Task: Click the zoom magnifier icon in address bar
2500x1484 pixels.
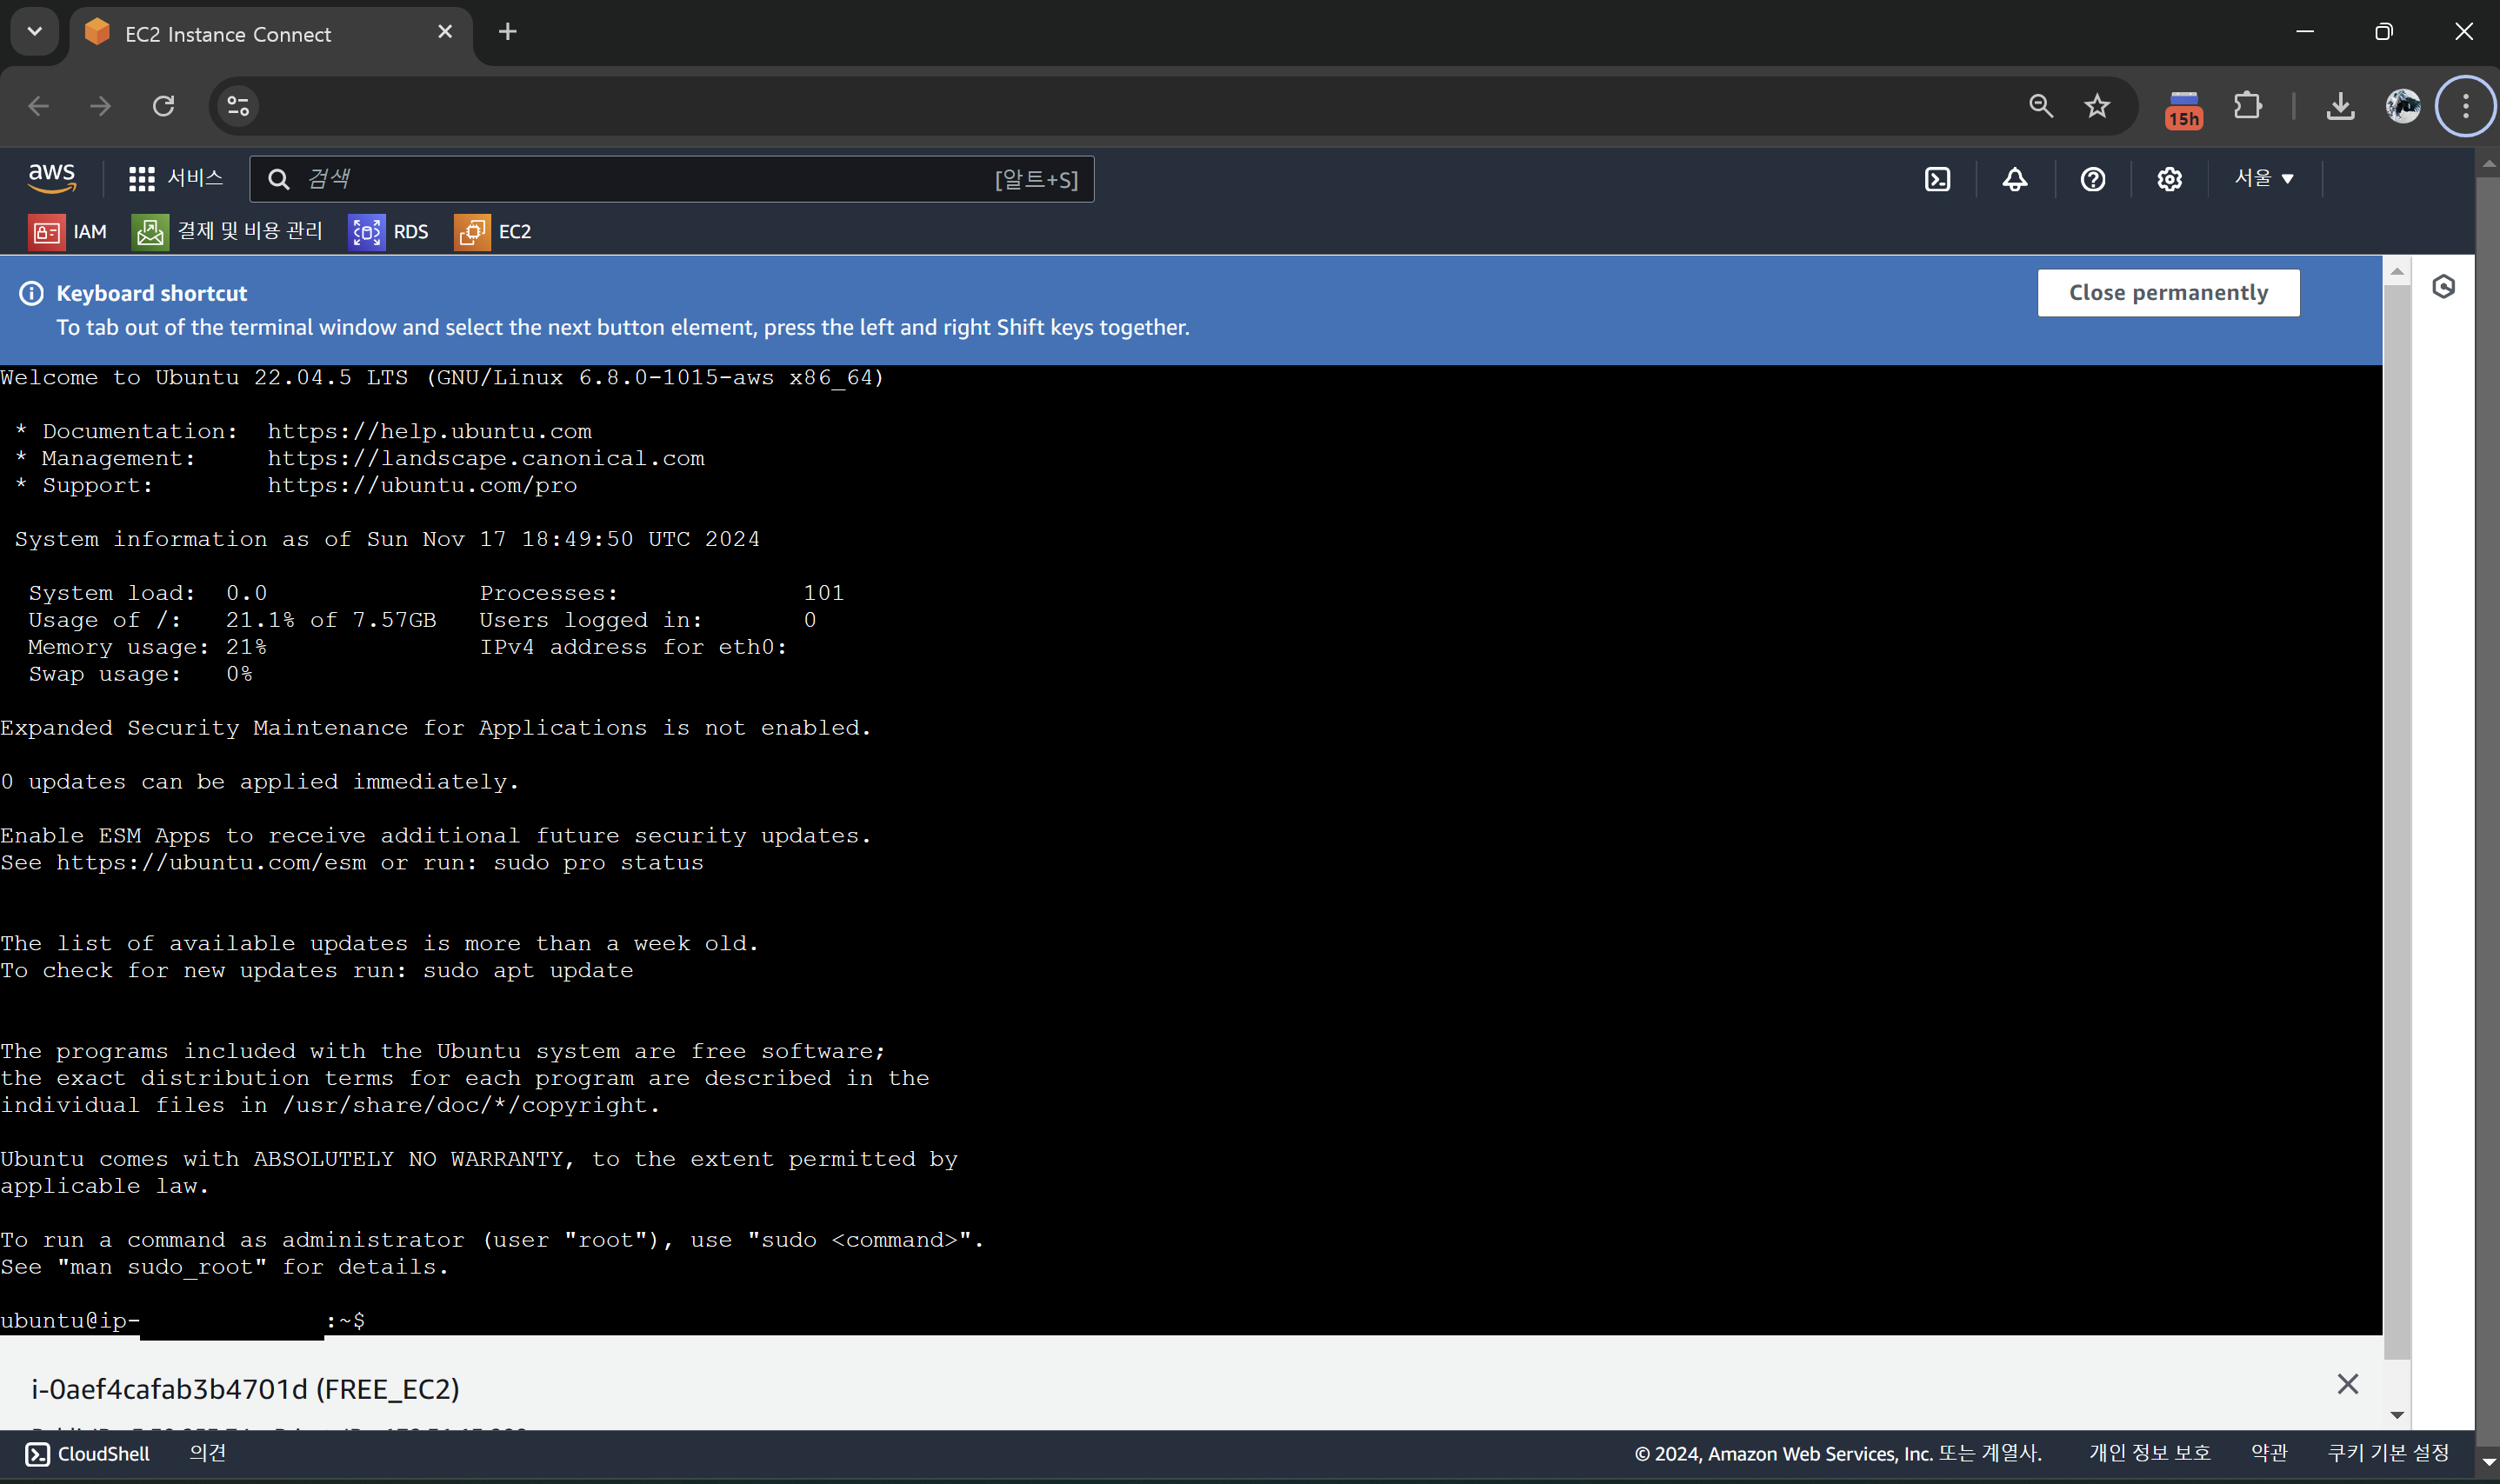Action: 2041,106
